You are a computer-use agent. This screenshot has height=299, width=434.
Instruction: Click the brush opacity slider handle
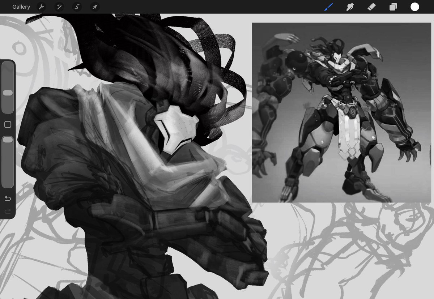click(x=8, y=139)
